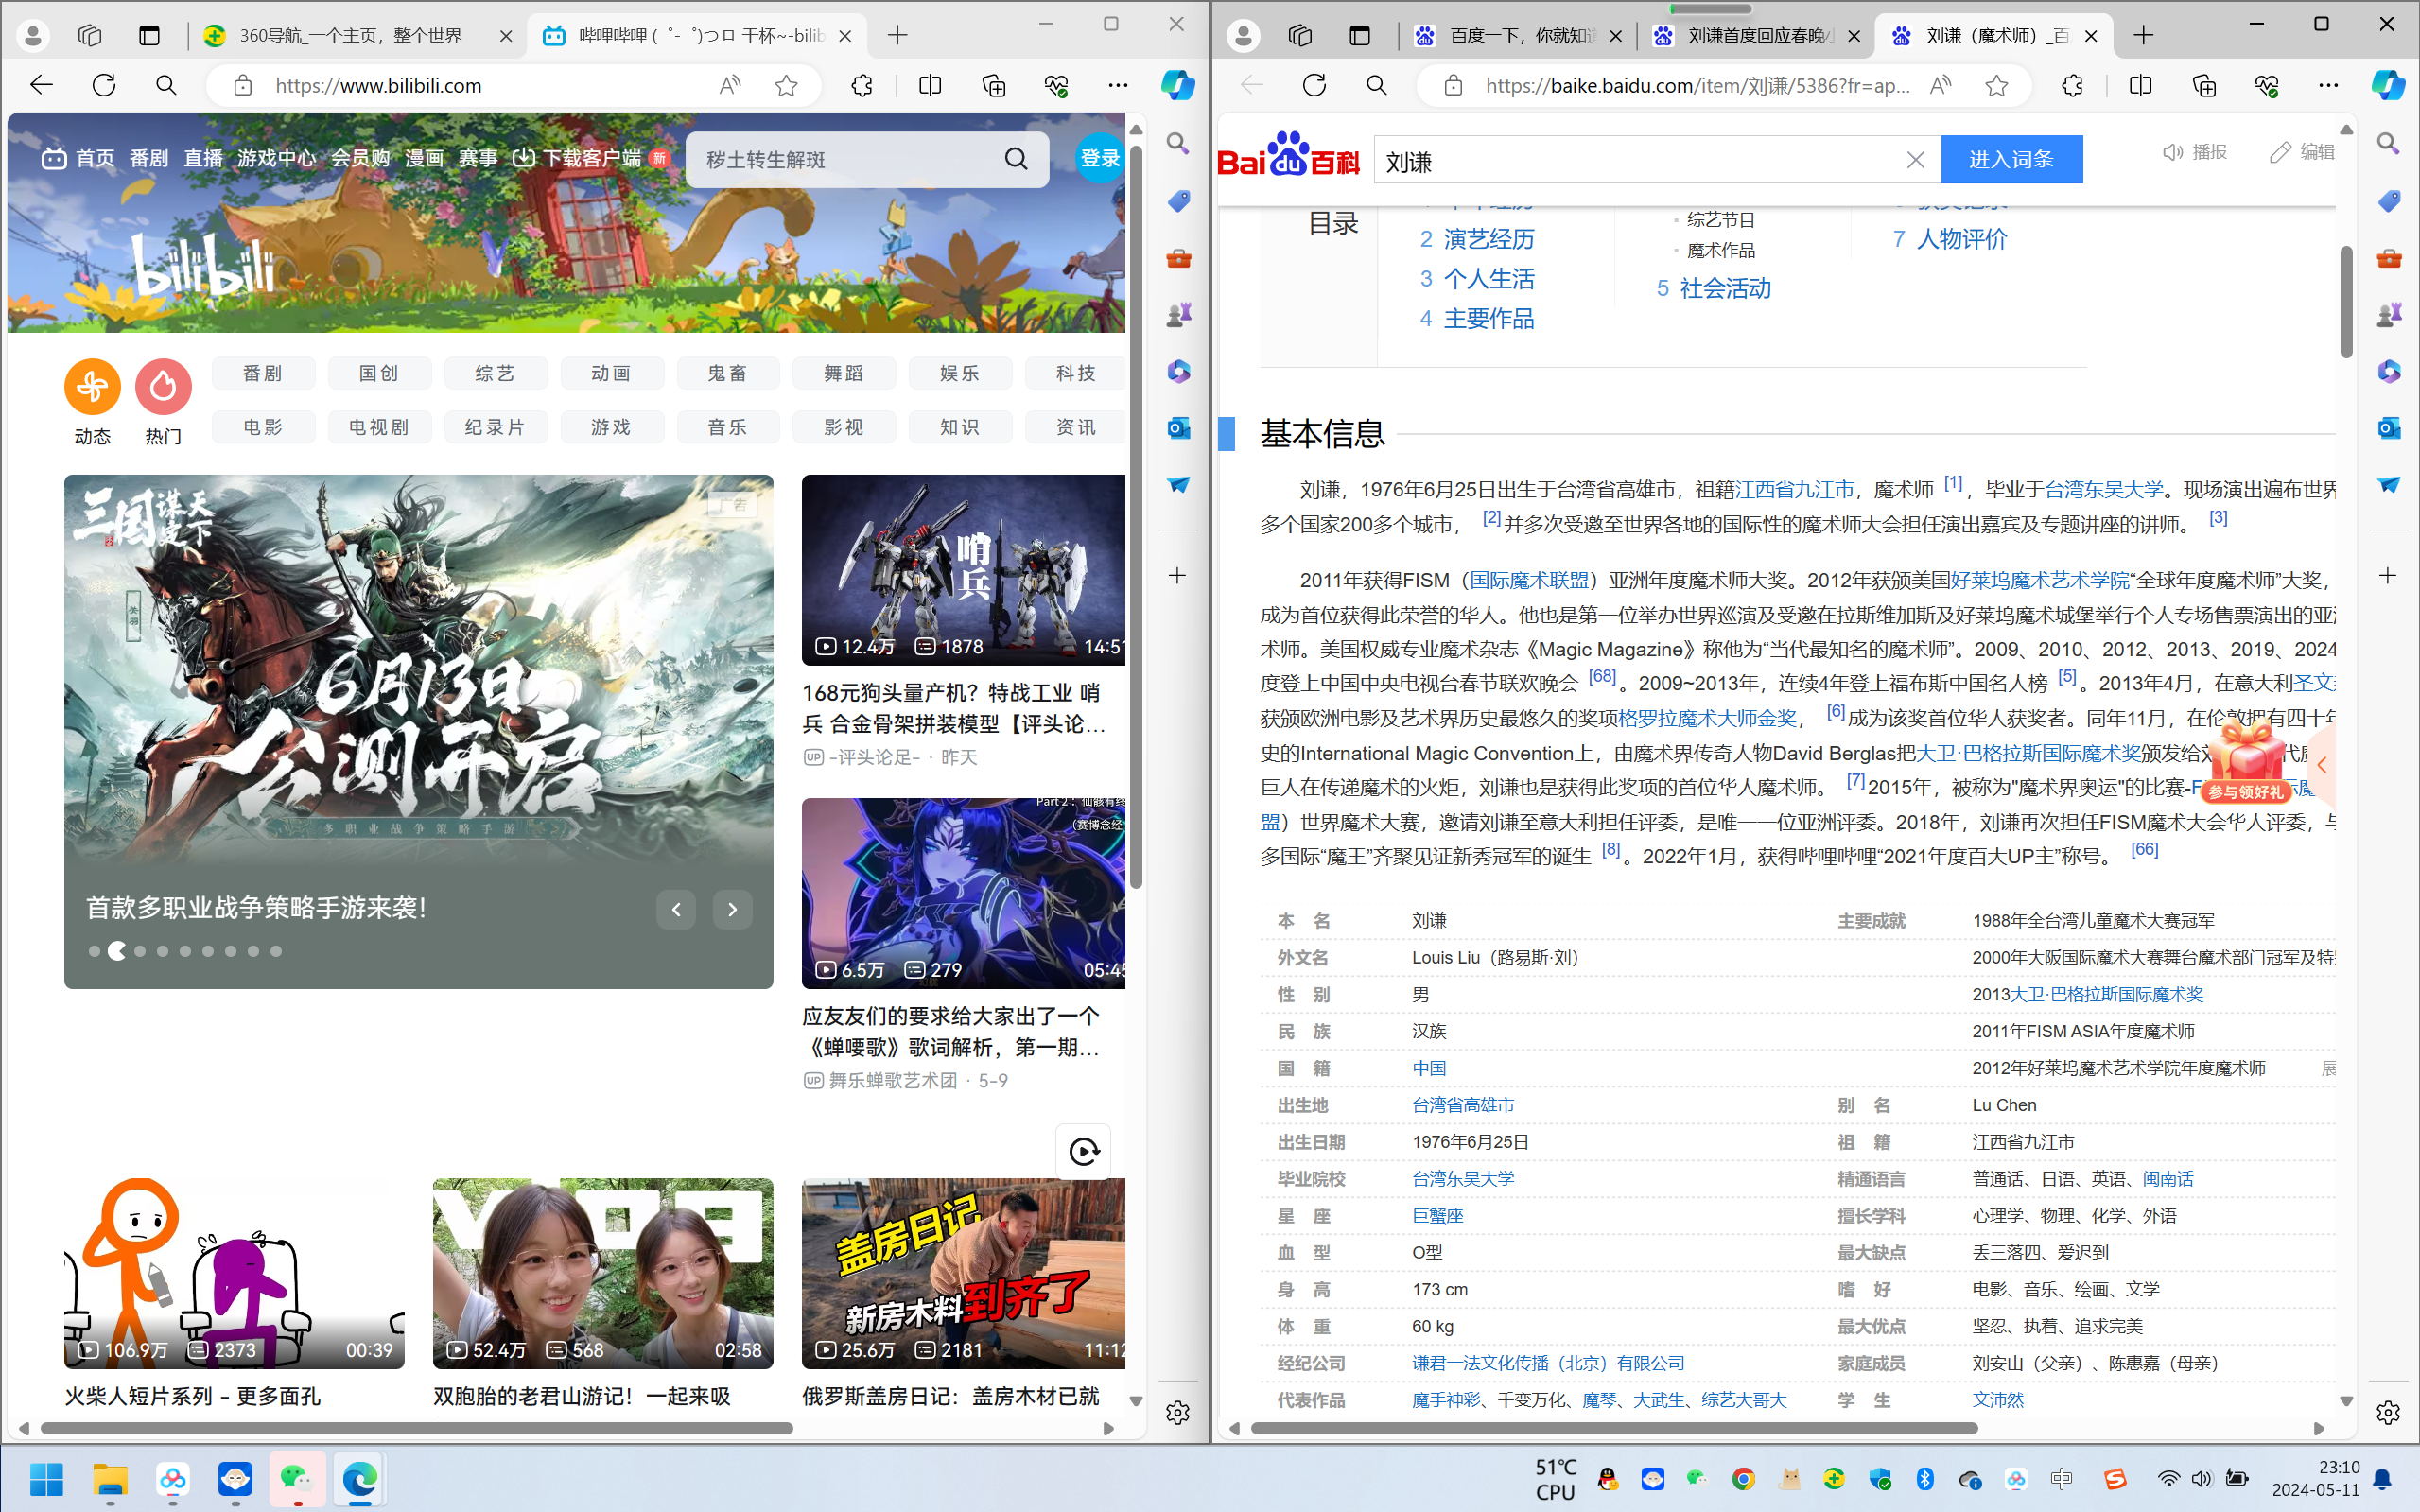Open new tab in right browser
The height and width of the screenshot is (1512, 2420).
coord(2143,36)
